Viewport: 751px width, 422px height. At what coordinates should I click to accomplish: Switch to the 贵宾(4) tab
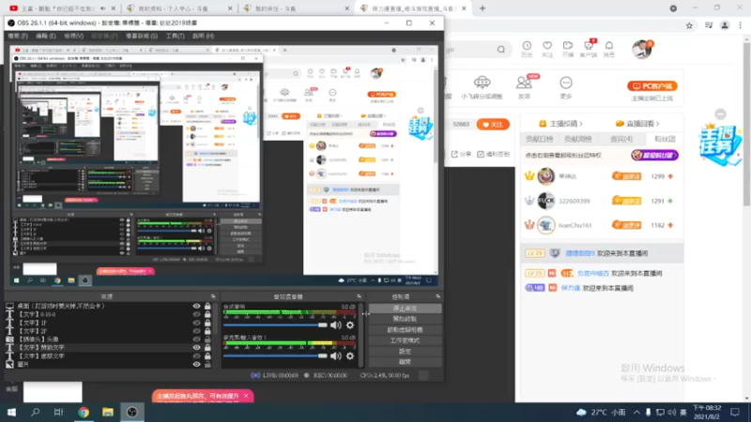pos(621,139)
